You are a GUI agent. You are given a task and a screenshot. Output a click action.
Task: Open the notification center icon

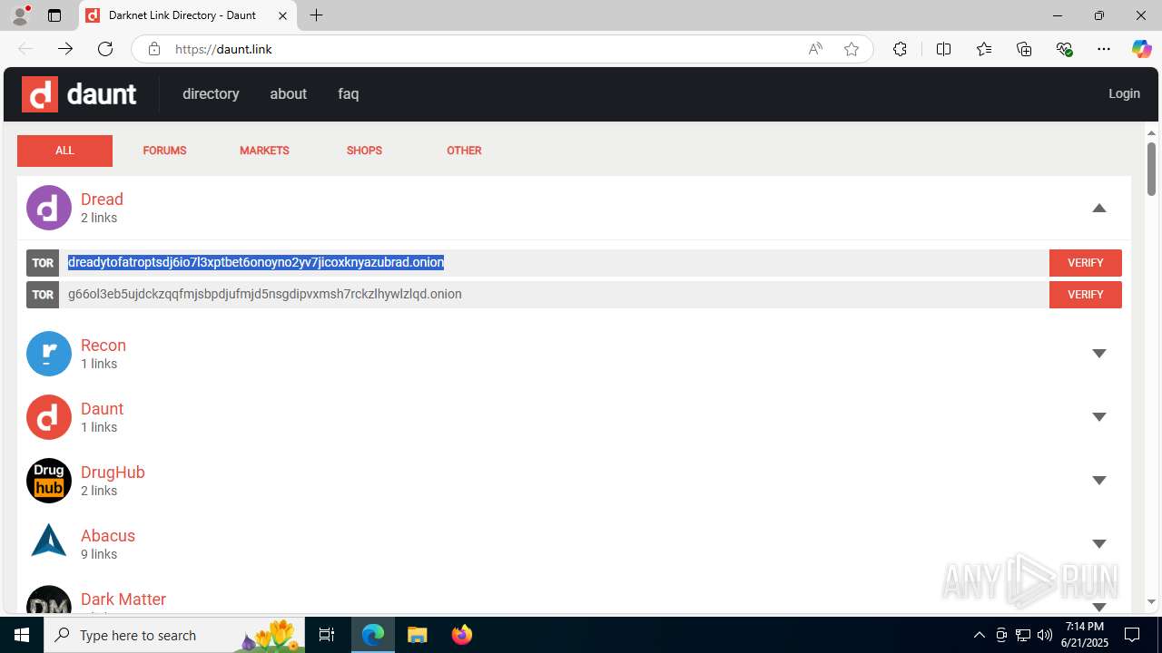point(1133,635)
